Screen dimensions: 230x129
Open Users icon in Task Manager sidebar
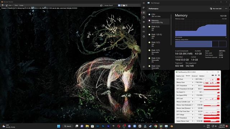click(144, 27)
